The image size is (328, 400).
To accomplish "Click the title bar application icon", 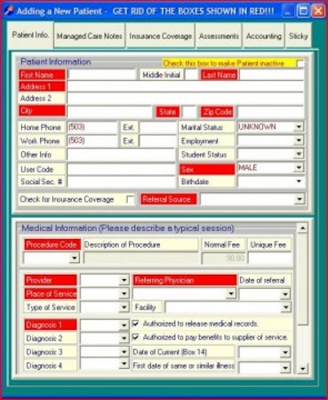I will coord(9,12).
